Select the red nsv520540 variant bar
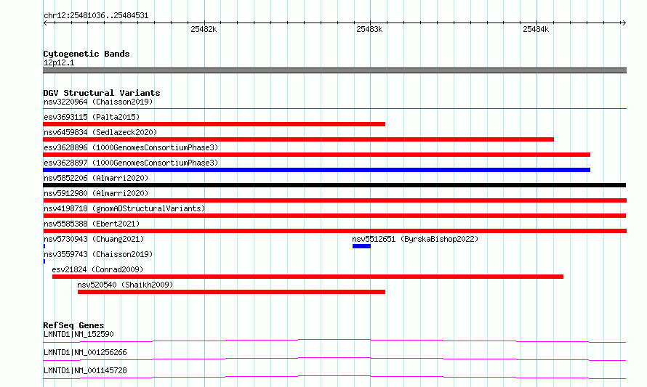The image size is (647, 387). click(231, 292)
